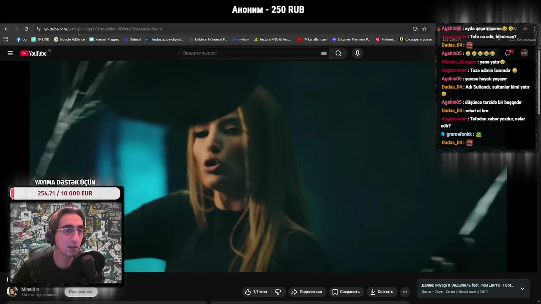Go to YouTube home via logo
This screenshot has width=541, height=304.
(x=34, y=53)
